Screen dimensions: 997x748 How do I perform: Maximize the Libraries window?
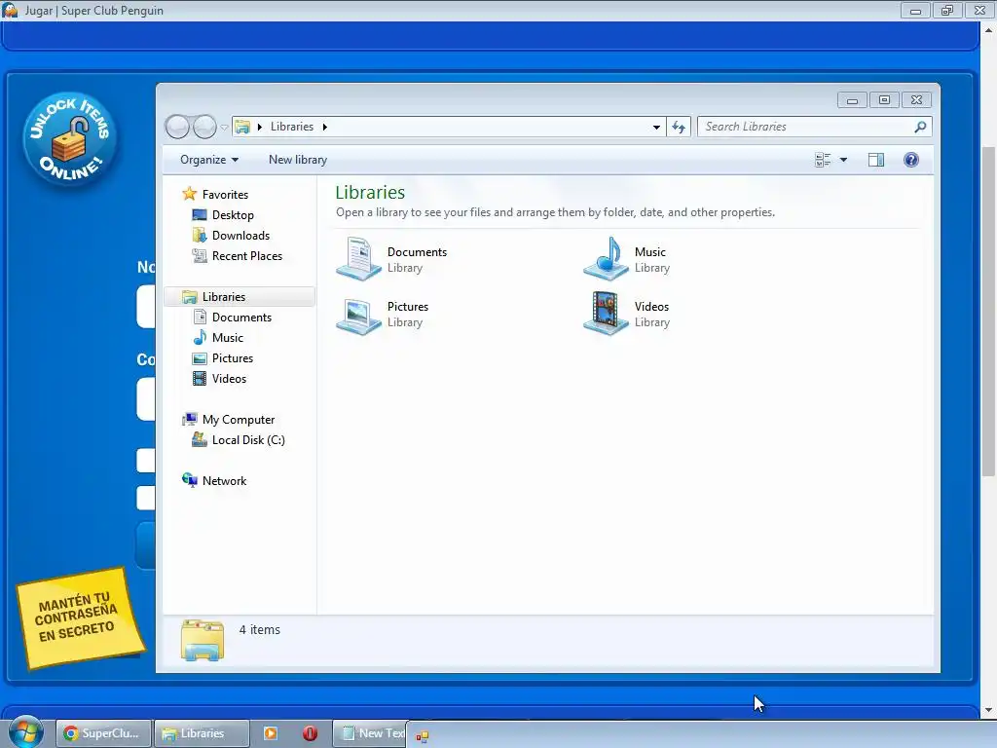pyautogui.click(x=884, y=100)
